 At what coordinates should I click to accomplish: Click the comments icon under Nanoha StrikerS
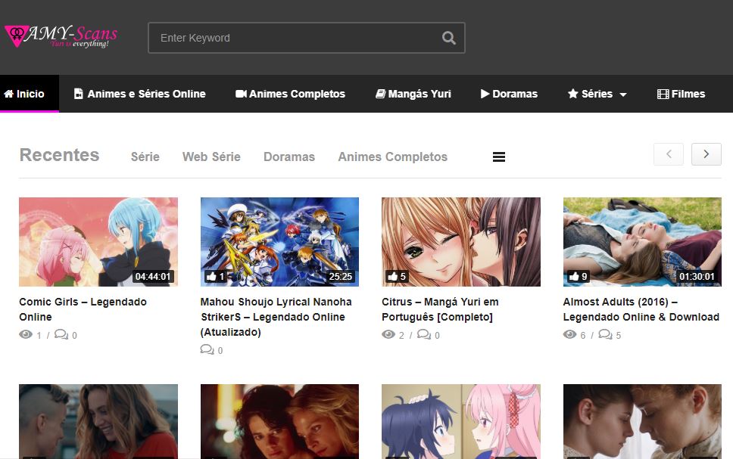click(x=207, y=349)
